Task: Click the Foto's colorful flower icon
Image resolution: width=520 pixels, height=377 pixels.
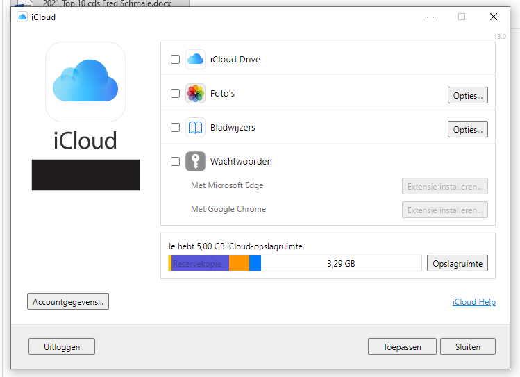Action: (195, 94)
